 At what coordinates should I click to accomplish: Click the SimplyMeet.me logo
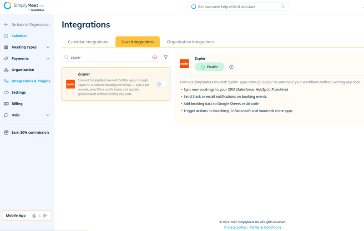click(24, 6)
